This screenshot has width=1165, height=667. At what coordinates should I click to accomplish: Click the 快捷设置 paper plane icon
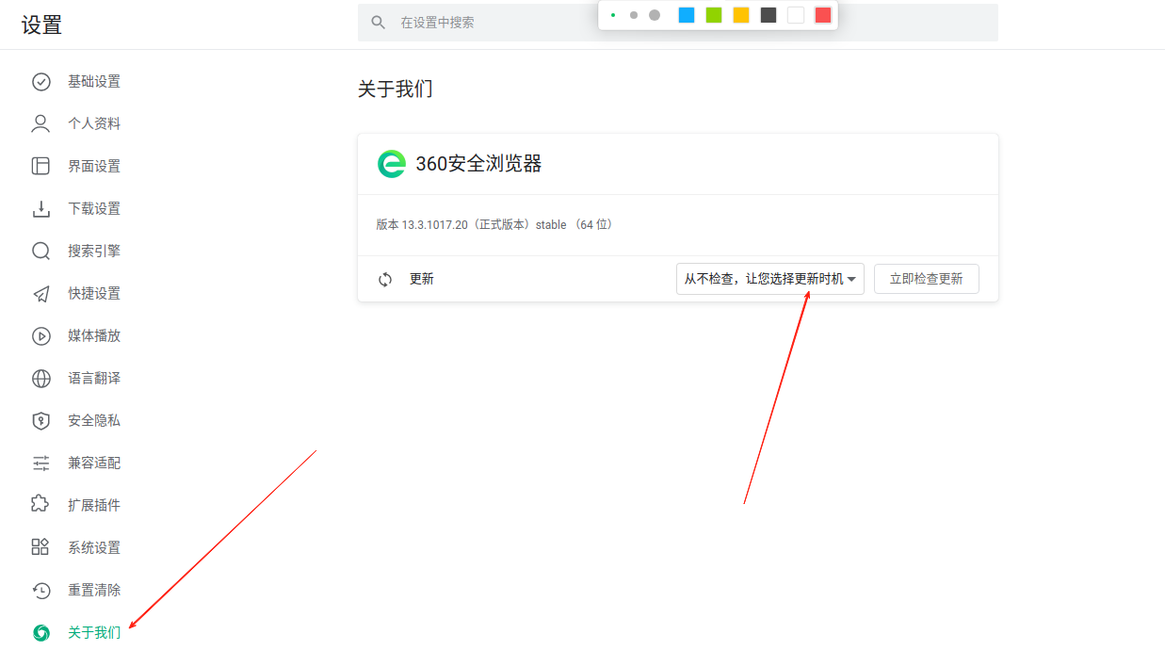click(41, 294)
